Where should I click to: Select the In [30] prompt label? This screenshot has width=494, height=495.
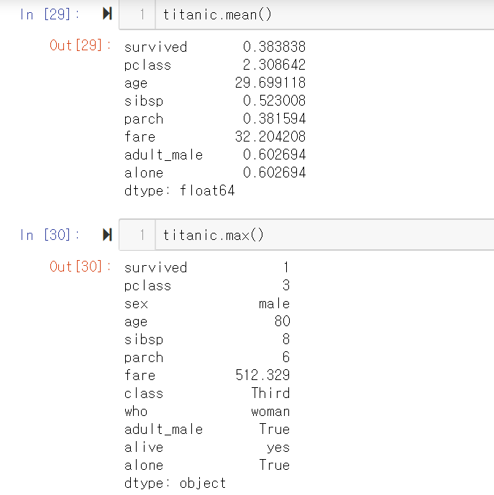[x=50, y=235]
